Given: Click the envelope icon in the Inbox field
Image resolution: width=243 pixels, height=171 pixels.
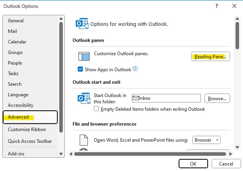Looking at the screenshot, I should click(x=136, y=98).
